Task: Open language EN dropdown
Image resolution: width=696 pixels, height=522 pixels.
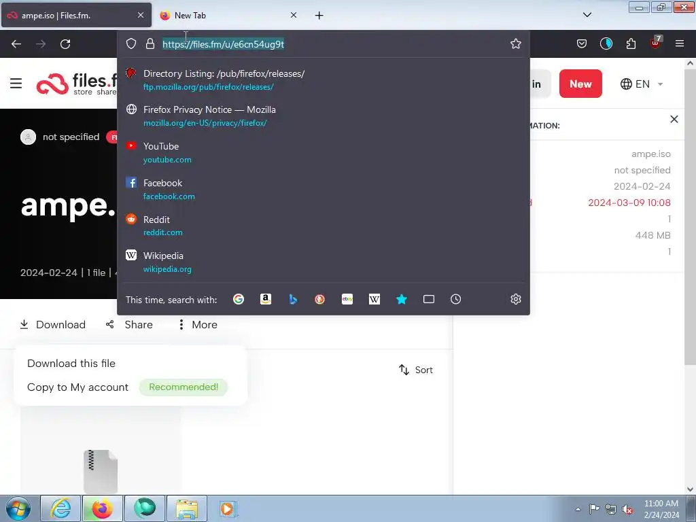Action: pyautogui.click(x=642, y=84)
